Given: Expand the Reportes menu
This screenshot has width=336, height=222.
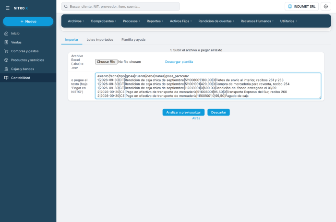Looking at the screenshot, I should [155, 21].
